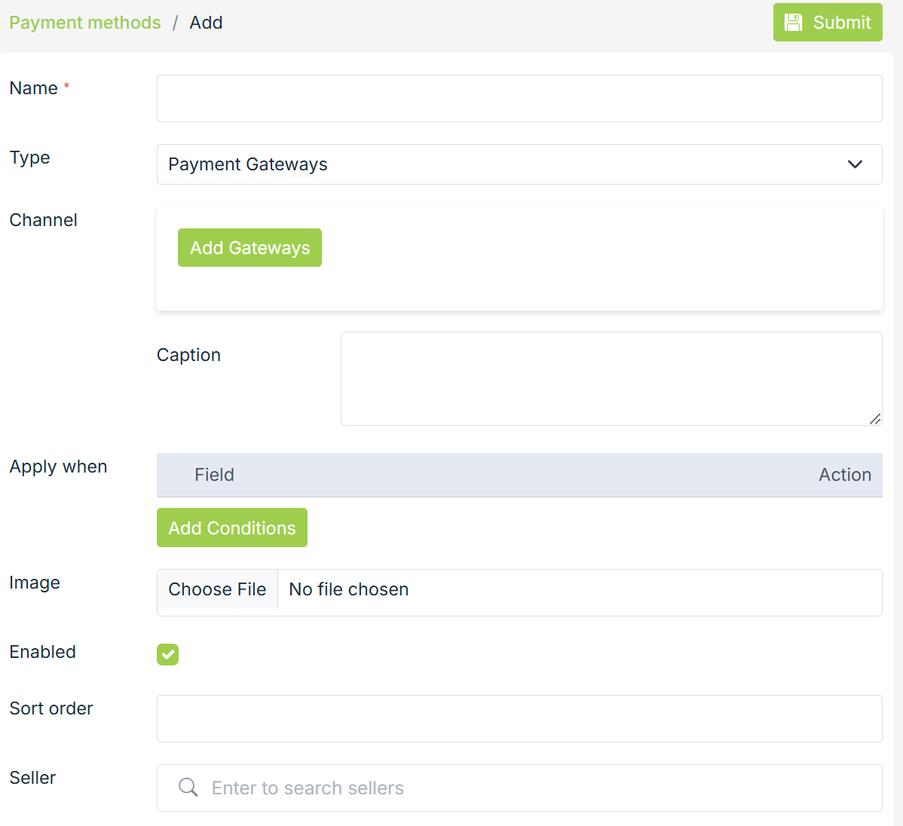The image size is (903, 826).
Task: Click the chevron arrow on Type selector
Action: [855, 164]
